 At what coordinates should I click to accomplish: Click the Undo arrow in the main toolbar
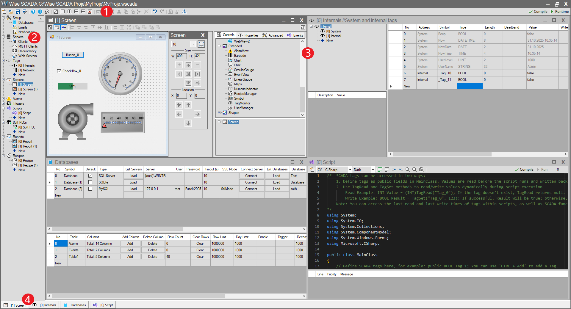pyautogui.click(x=155, y=12)
